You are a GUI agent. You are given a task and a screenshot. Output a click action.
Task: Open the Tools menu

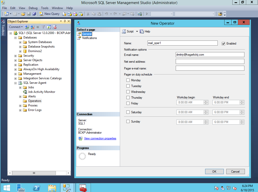point(45,8)
